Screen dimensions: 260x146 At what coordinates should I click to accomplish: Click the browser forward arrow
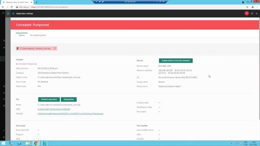coord(7,7)
